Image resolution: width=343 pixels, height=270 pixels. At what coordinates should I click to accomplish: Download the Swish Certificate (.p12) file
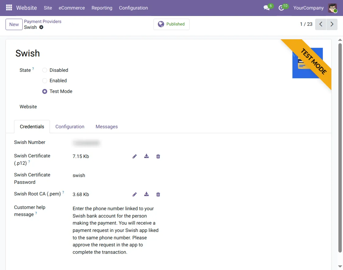click(x=147, y=156)
